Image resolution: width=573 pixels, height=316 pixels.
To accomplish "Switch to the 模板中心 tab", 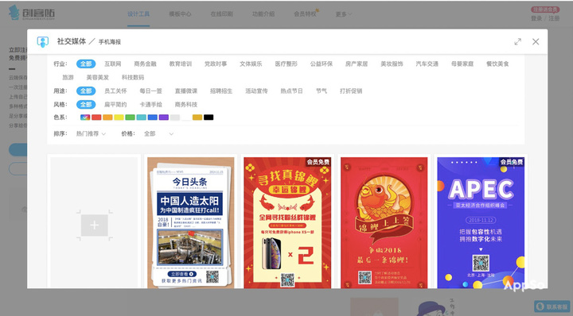I will [x=180, y=13].
